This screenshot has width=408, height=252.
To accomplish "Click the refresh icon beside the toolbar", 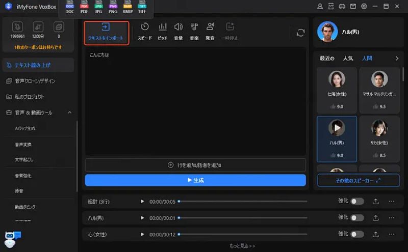I will (x=300, y=33).
